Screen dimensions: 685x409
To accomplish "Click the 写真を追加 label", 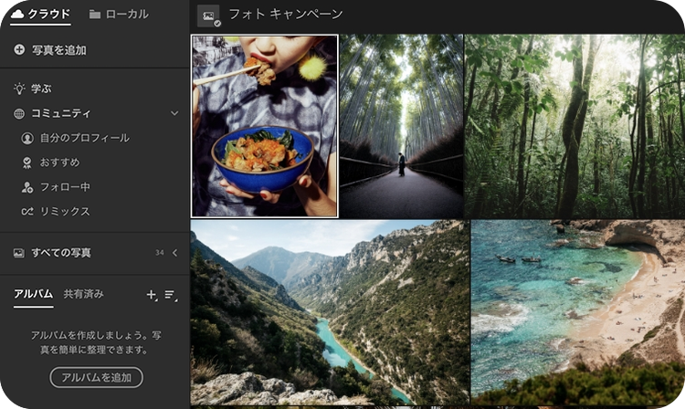I will pyautogui.click(x=59, y=50).
